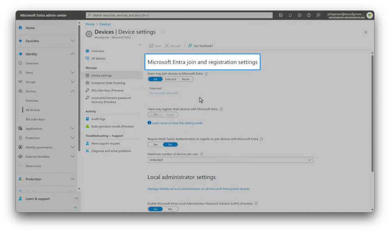Set join devices option to None

pyautogui.click(x=185, y=79)
